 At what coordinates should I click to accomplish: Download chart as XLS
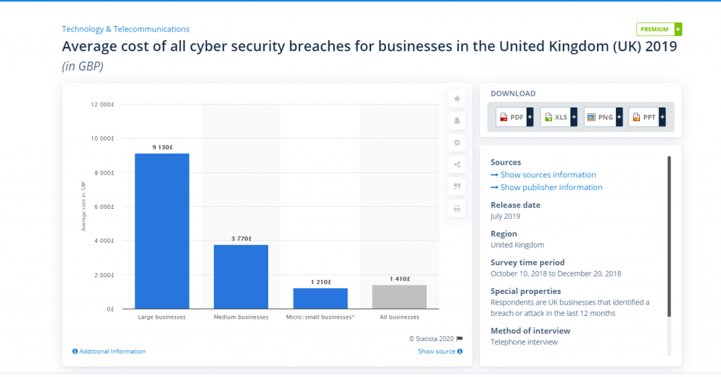[x=558, y=117]
